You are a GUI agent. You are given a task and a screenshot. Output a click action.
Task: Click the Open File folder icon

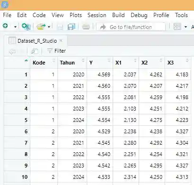(x=41, y=27)
